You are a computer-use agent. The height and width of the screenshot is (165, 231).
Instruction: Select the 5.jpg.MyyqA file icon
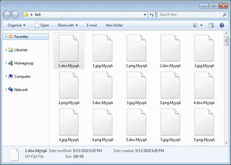[170, 122]
